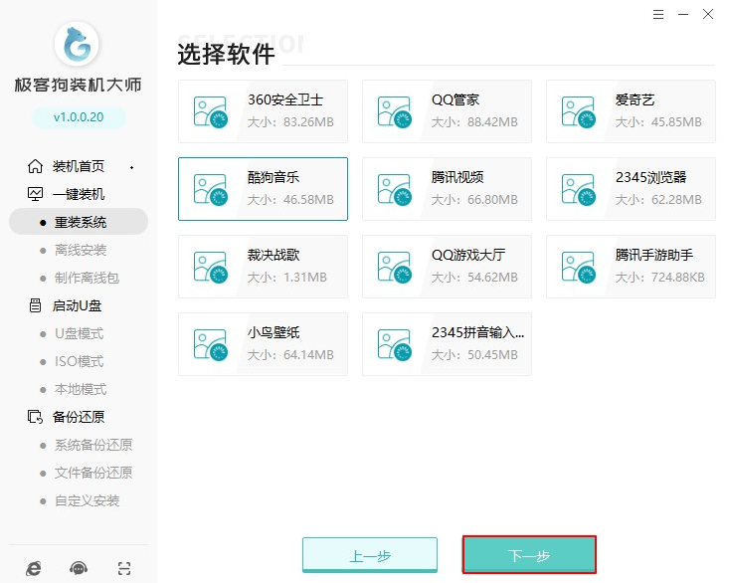Click the QQ管家 name text

tap(456, 99)
